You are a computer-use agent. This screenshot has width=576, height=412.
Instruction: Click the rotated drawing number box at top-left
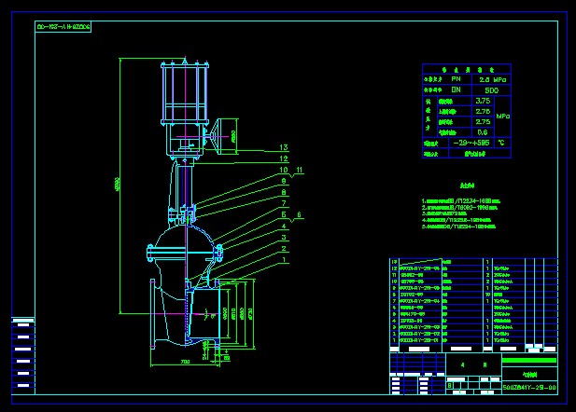[x=63, y=27]
